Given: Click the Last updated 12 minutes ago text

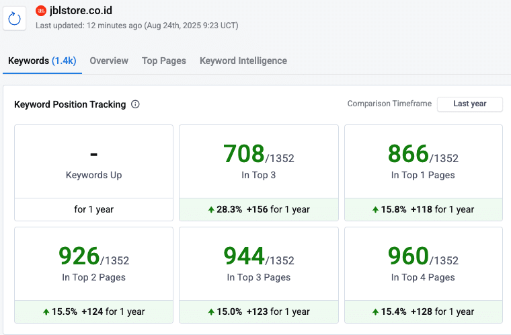Looking at the screenshot, I should [137, 26].
